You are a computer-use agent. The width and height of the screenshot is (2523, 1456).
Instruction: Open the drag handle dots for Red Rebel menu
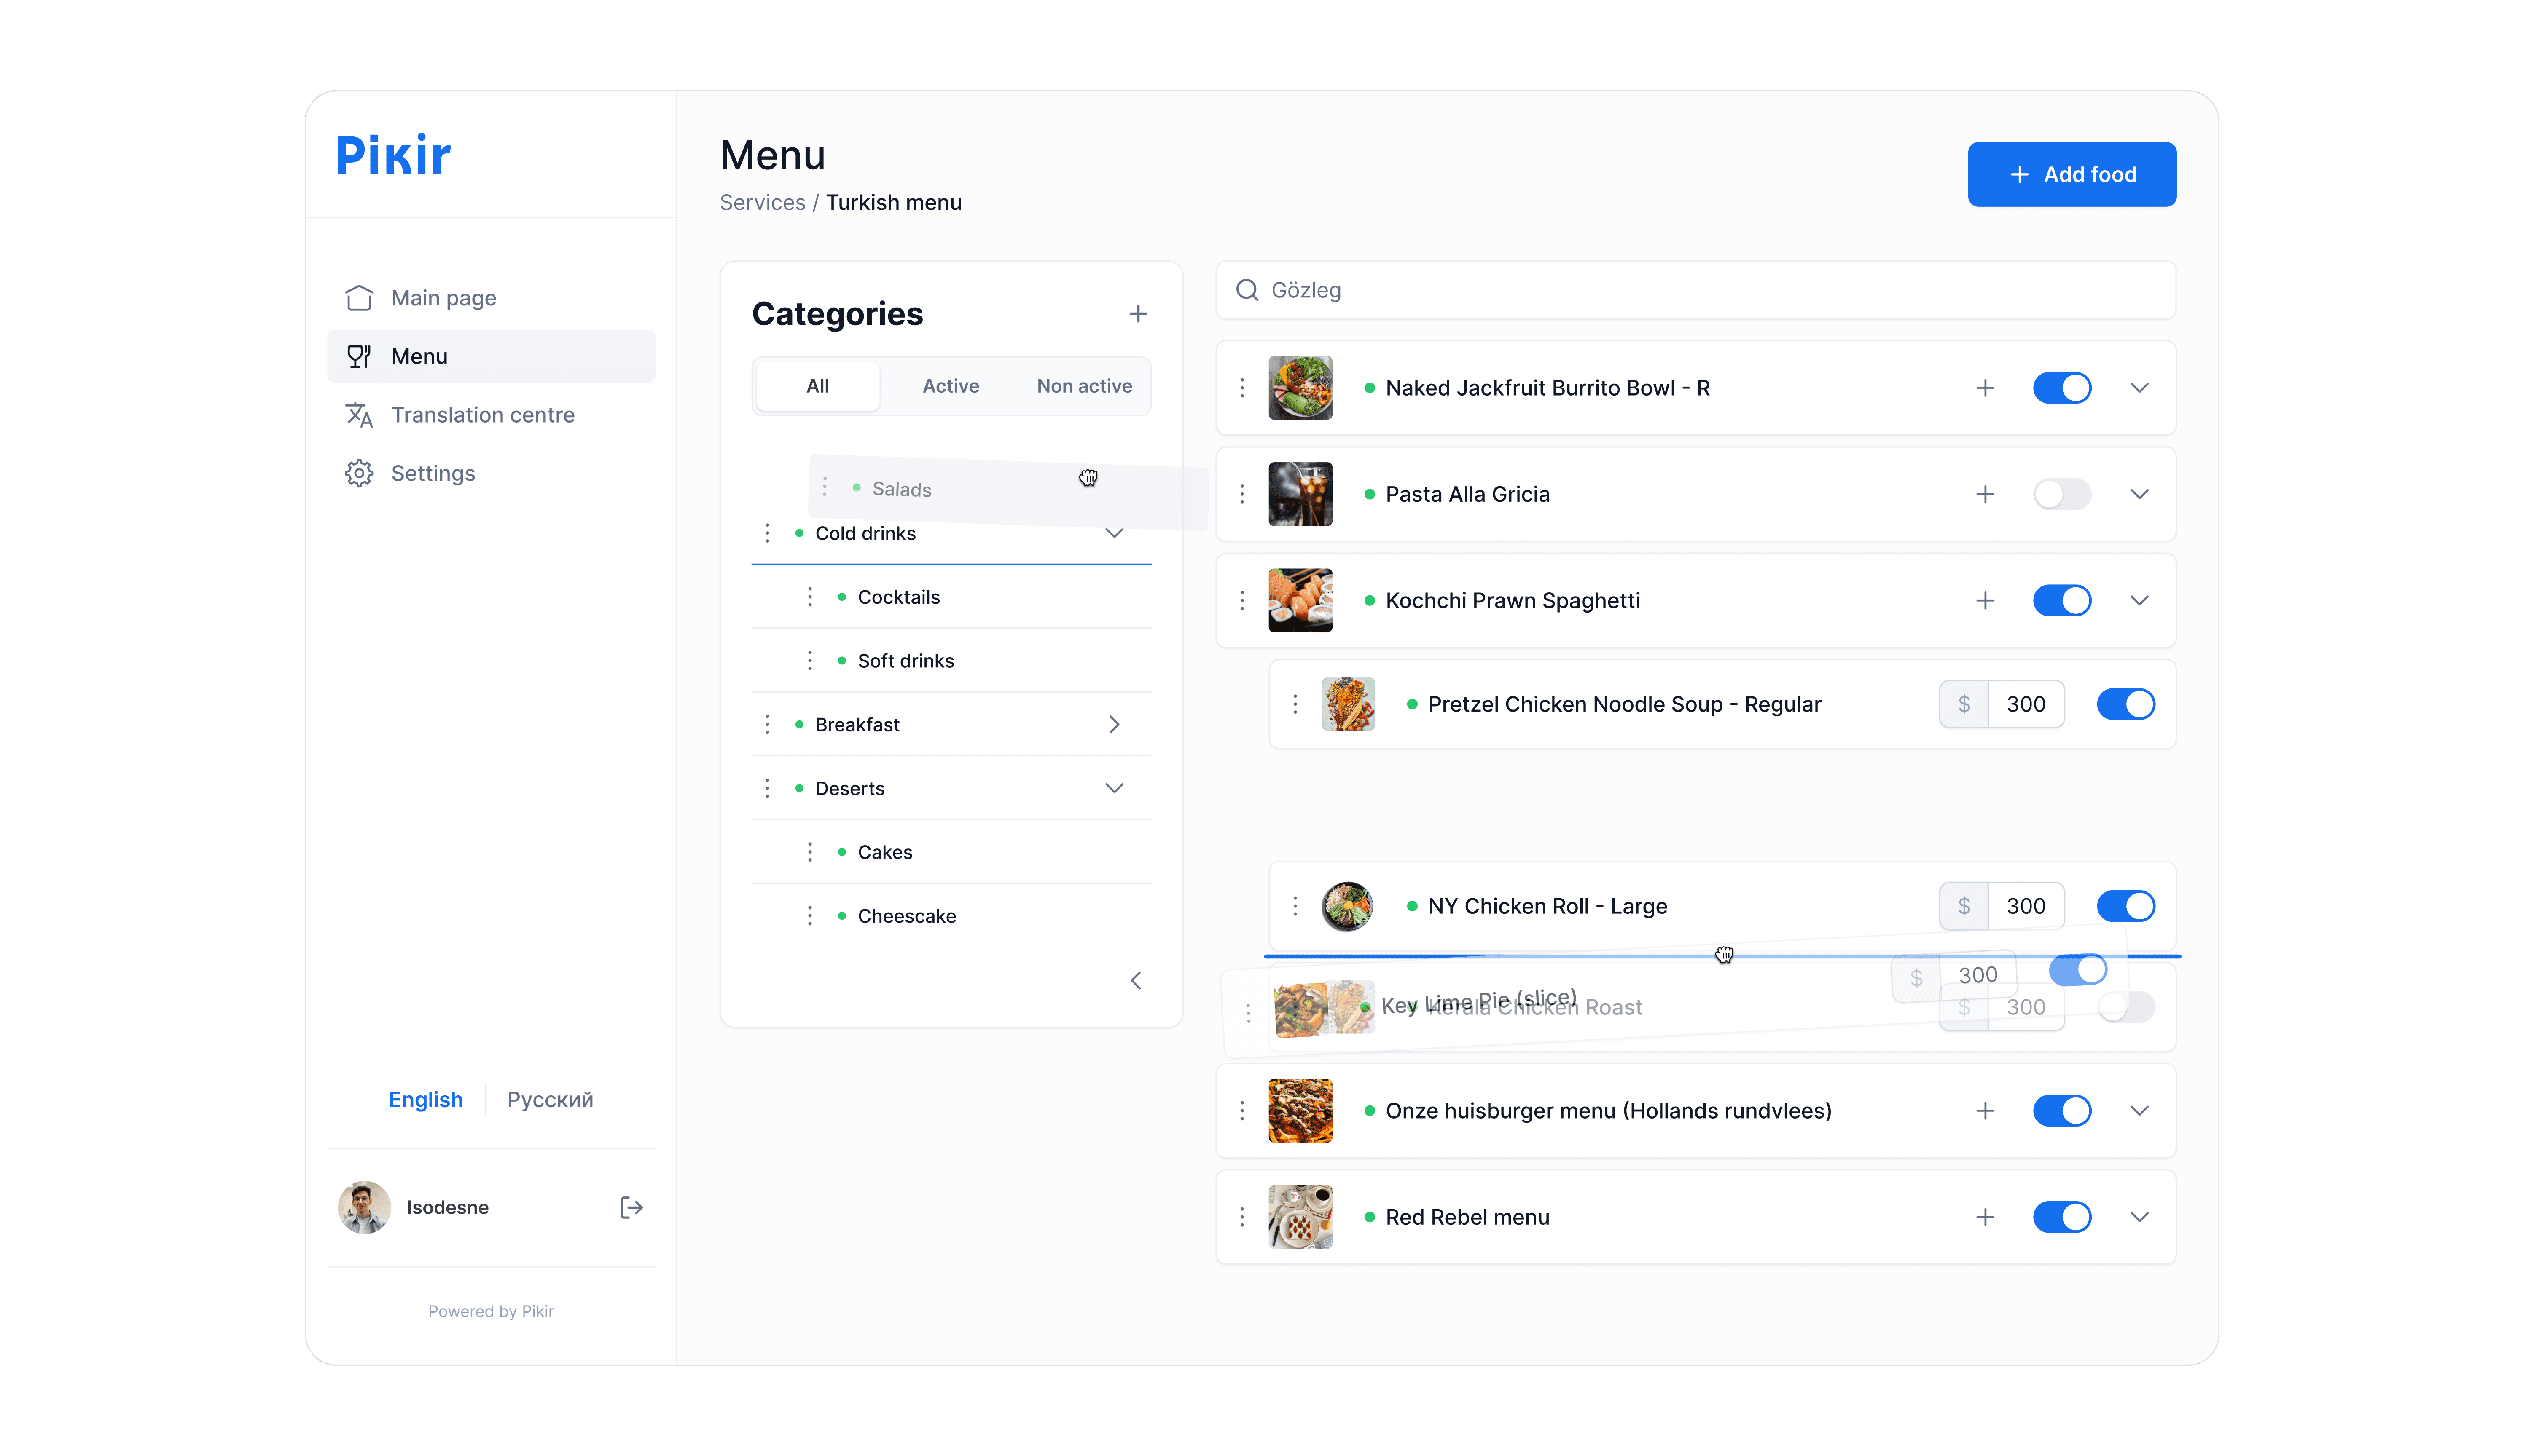click(x=1241, y=1217)
